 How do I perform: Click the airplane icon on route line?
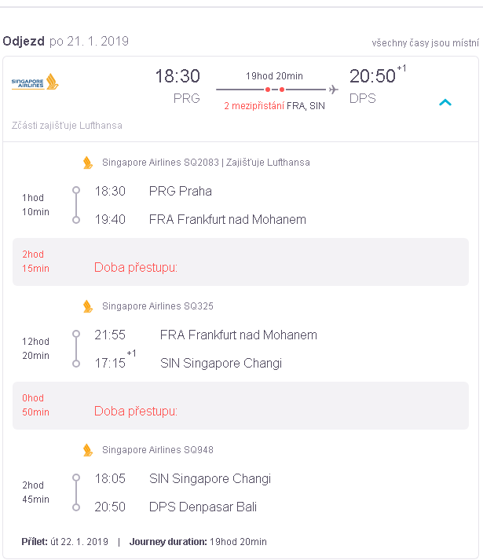click(333, 90)
